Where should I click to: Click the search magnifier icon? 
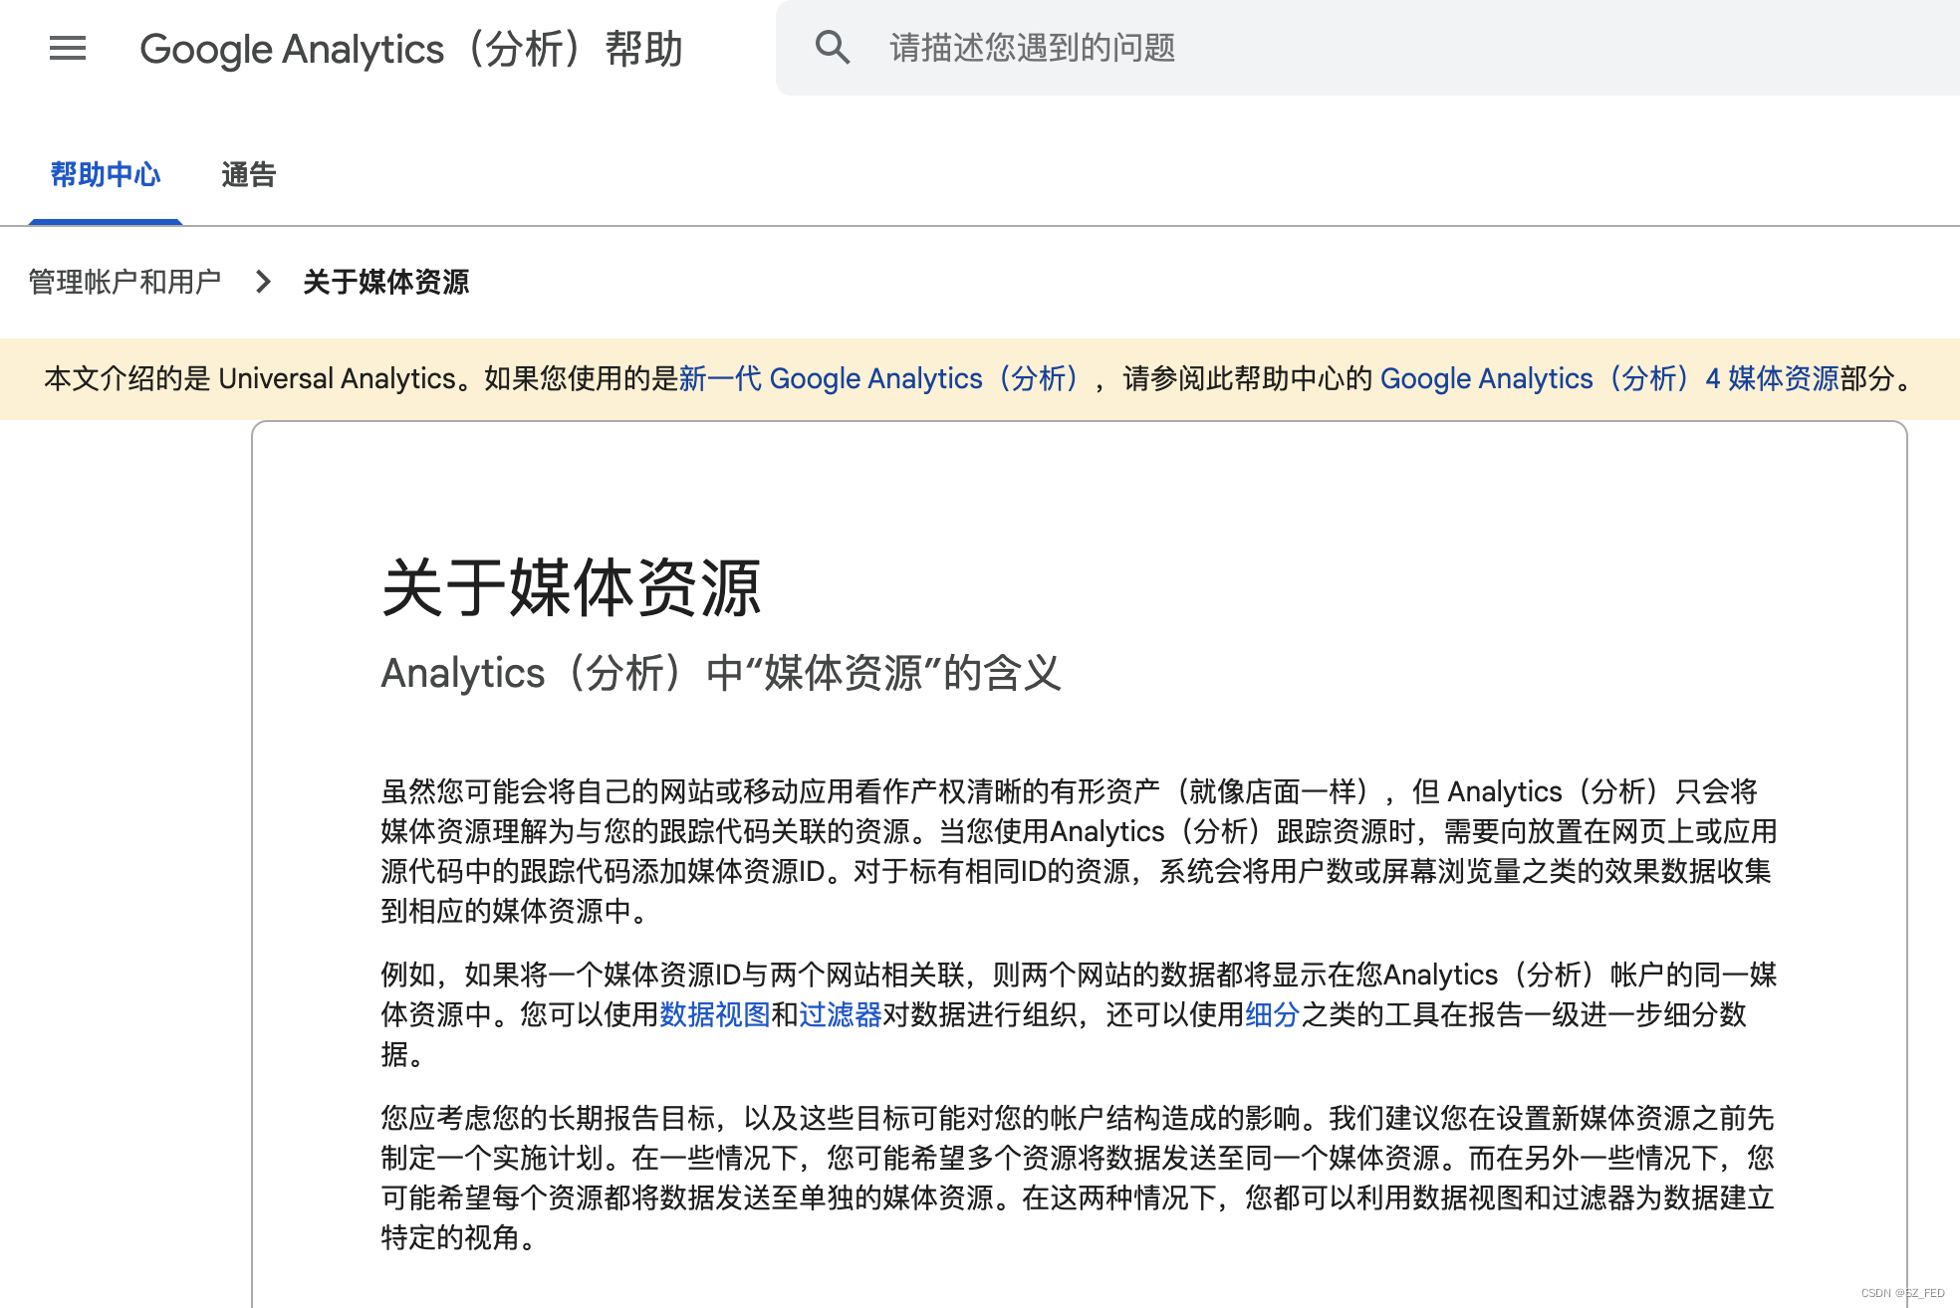tap(832, 48)
